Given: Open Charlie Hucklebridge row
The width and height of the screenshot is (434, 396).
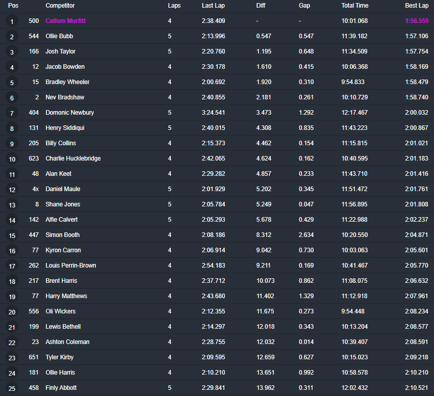Looking at the screenshot, I should point(73,159).
